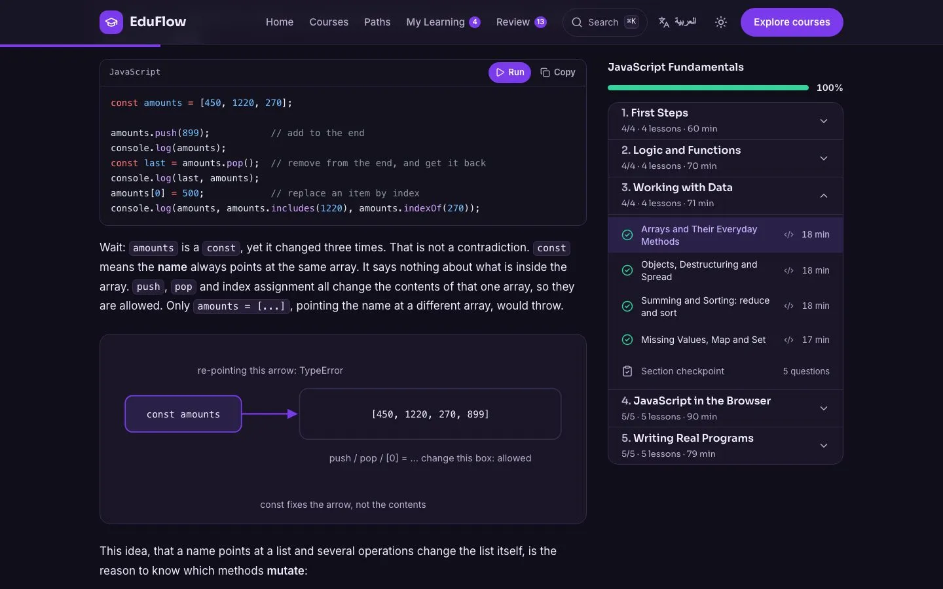
Task: Go to the Home menu item
Action: coord(280,22)
